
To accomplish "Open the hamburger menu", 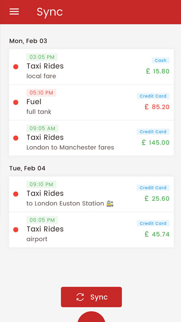I will tap(14, 12).
